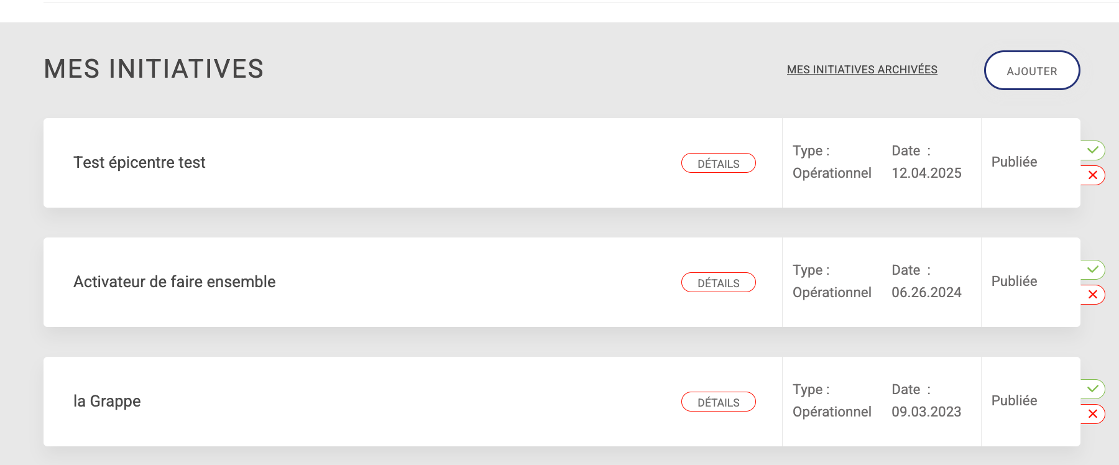Click green checkmark for la Grappe
This screenshot has height=465, width=1119.
[x=1092, y=389]
